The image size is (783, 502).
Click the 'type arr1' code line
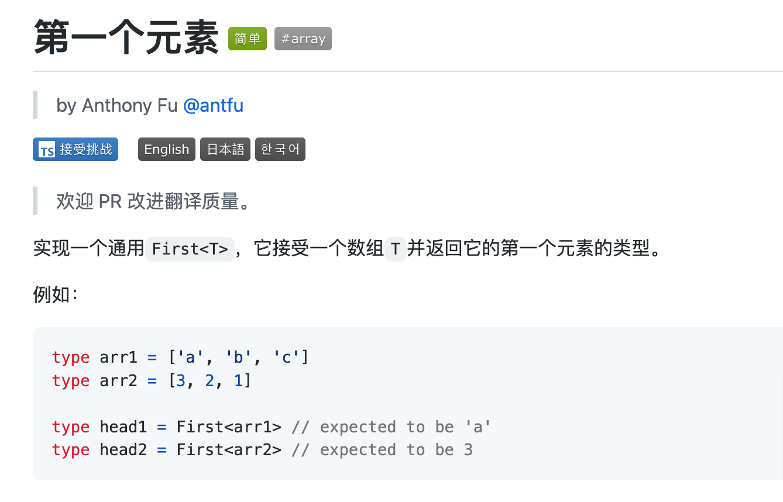point(180,357)
